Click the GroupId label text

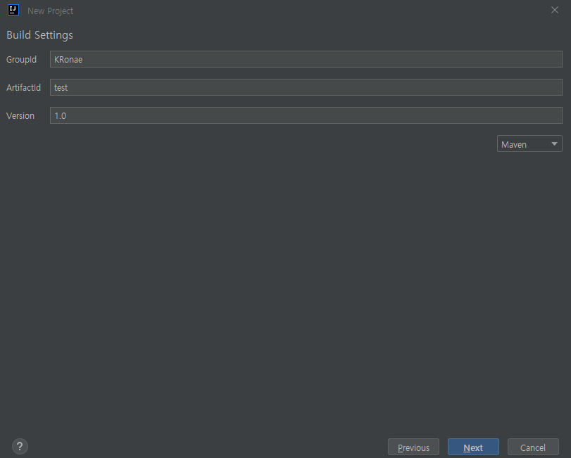22,60
